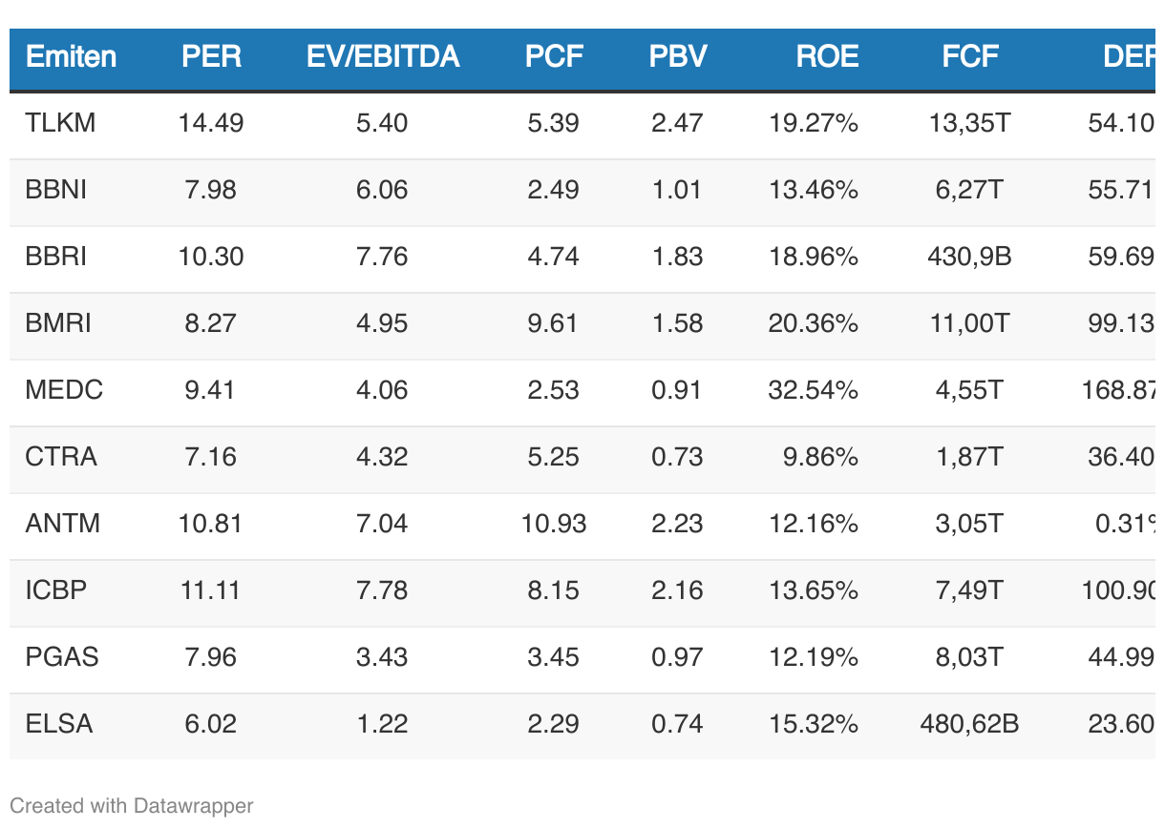Image resolution: width=1165 pixels, height=828 pixels.
Task: Click the PER column header
Action: coord(211,57)
